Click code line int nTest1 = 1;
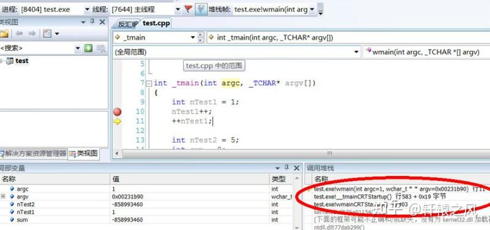This screenshot has height=230, width=490. [205, 102]
